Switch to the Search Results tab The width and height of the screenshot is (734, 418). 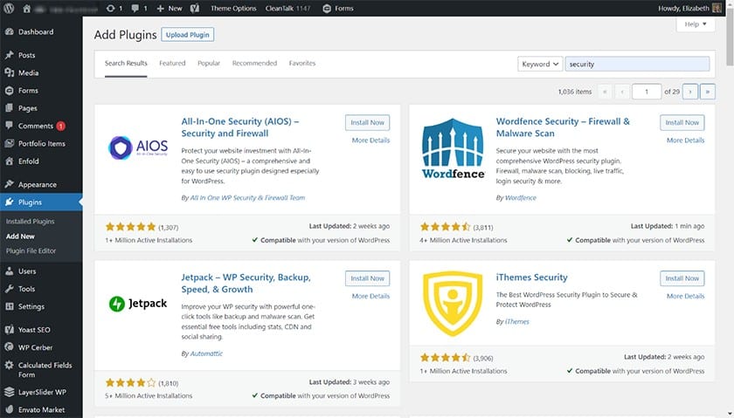pos(126,63)
